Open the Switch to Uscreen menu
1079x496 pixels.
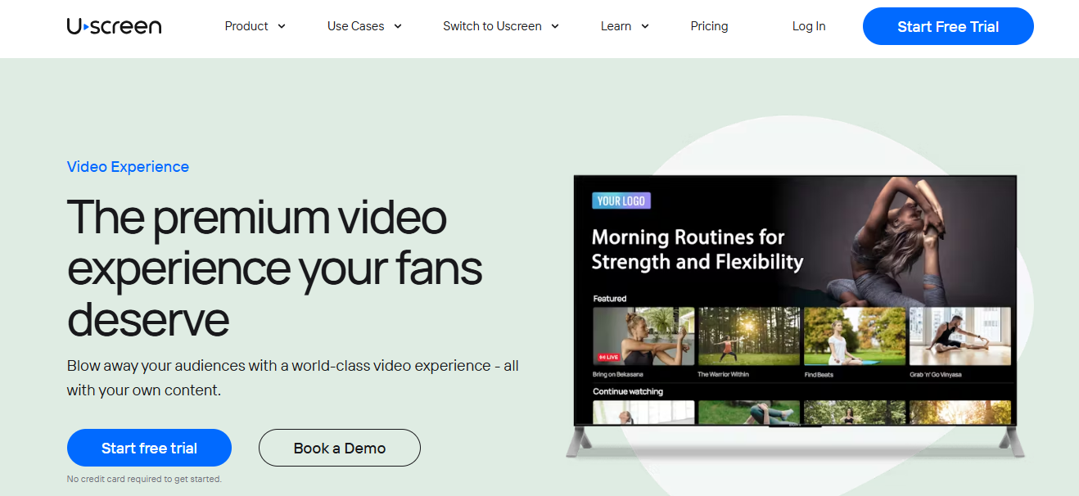click(492, 26)
